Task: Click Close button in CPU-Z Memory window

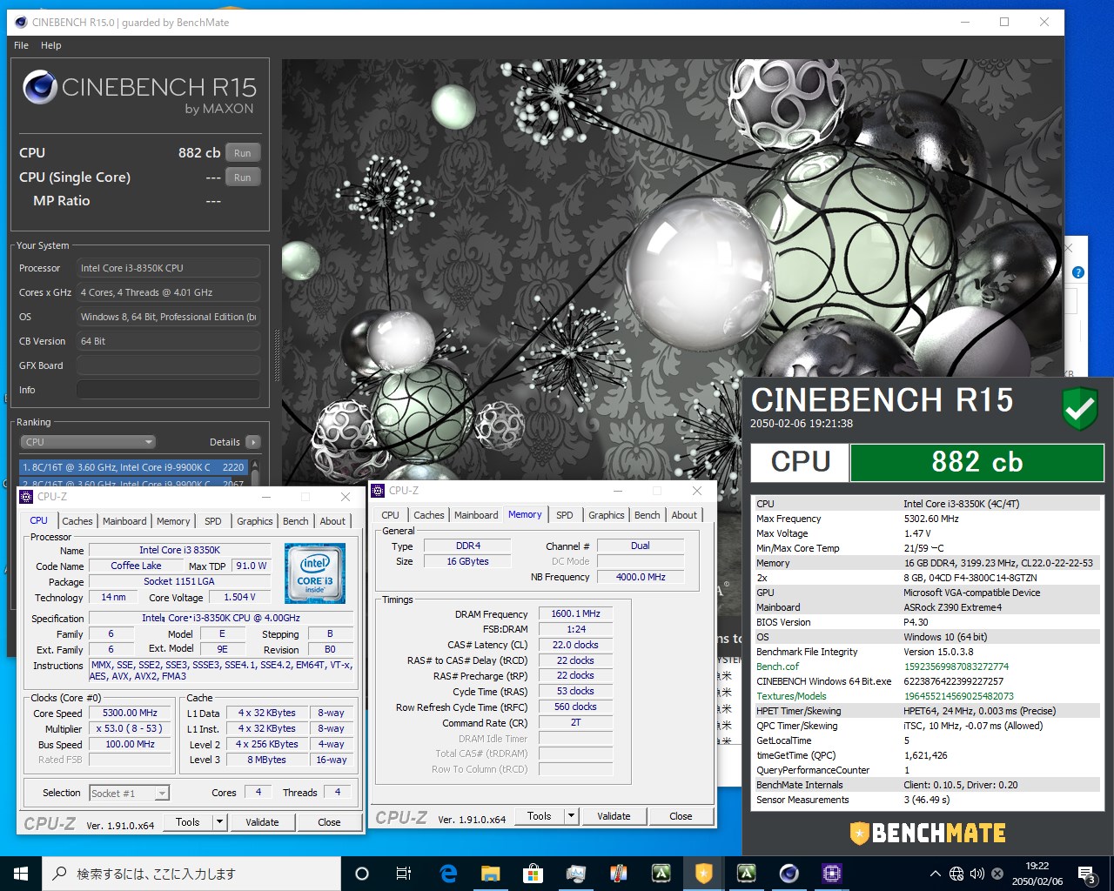Action: click(x=681, y=816)
